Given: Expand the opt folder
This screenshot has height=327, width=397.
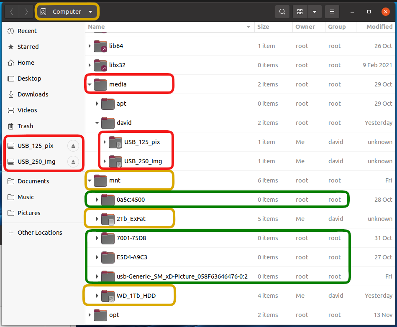Looking at the screenshot, I should click(90, 315).
